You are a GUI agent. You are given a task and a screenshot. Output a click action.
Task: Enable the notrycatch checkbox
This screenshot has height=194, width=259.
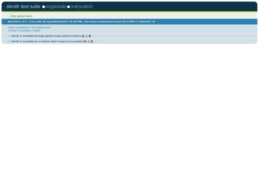point(69,7)
